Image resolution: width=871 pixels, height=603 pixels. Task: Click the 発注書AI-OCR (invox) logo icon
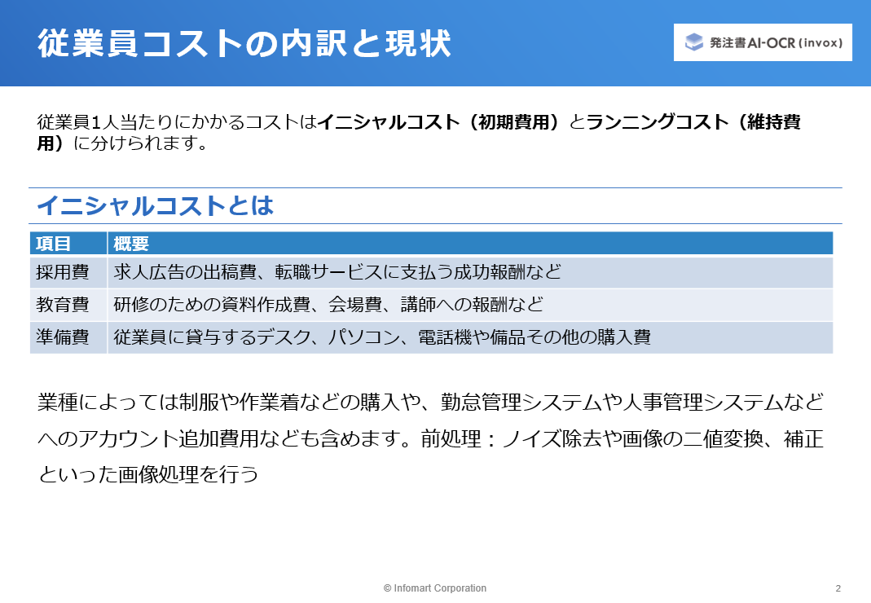(694, 42)
